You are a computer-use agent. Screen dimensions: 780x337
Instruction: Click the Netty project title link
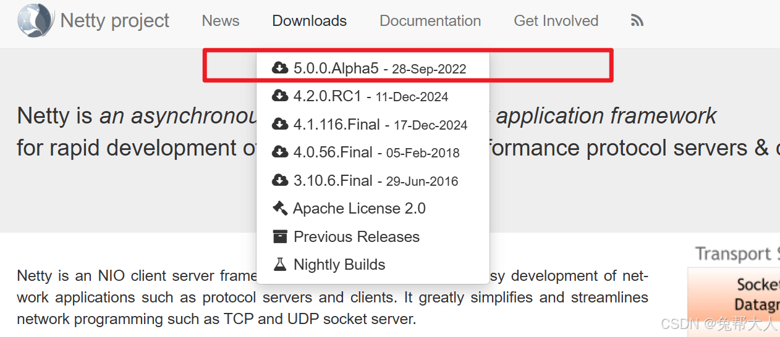click(x=115, y=20)
